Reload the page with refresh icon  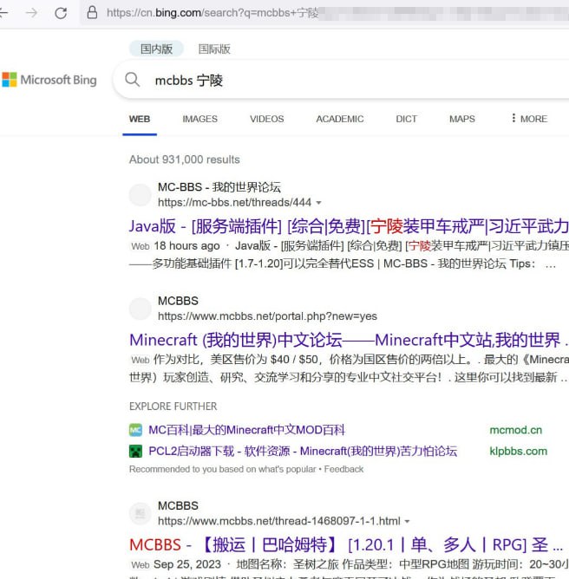(x=61, y=13)
